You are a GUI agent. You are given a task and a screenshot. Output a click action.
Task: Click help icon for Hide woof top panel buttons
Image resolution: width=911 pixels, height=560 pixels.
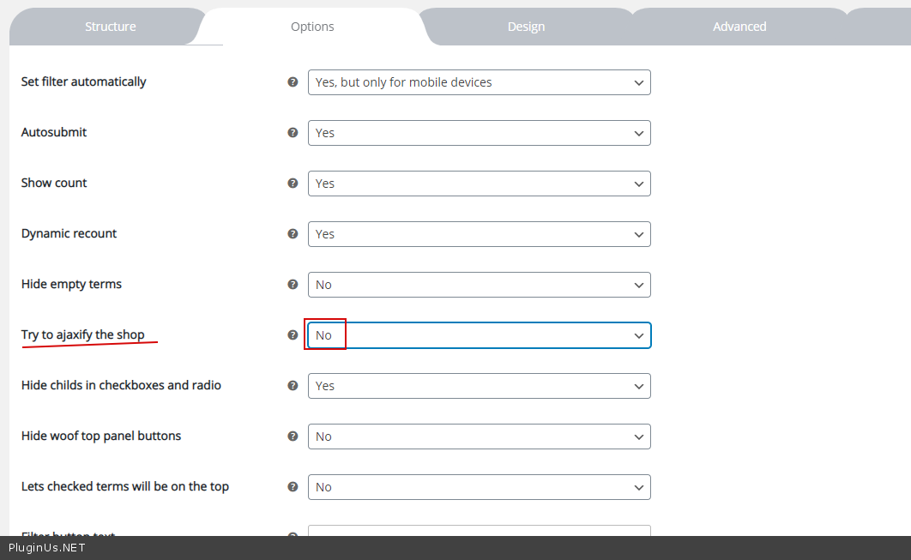293,437
